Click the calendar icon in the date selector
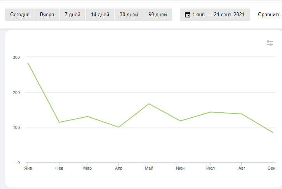Viewport: 282px width, 189px height. click(x=188, y=15)
